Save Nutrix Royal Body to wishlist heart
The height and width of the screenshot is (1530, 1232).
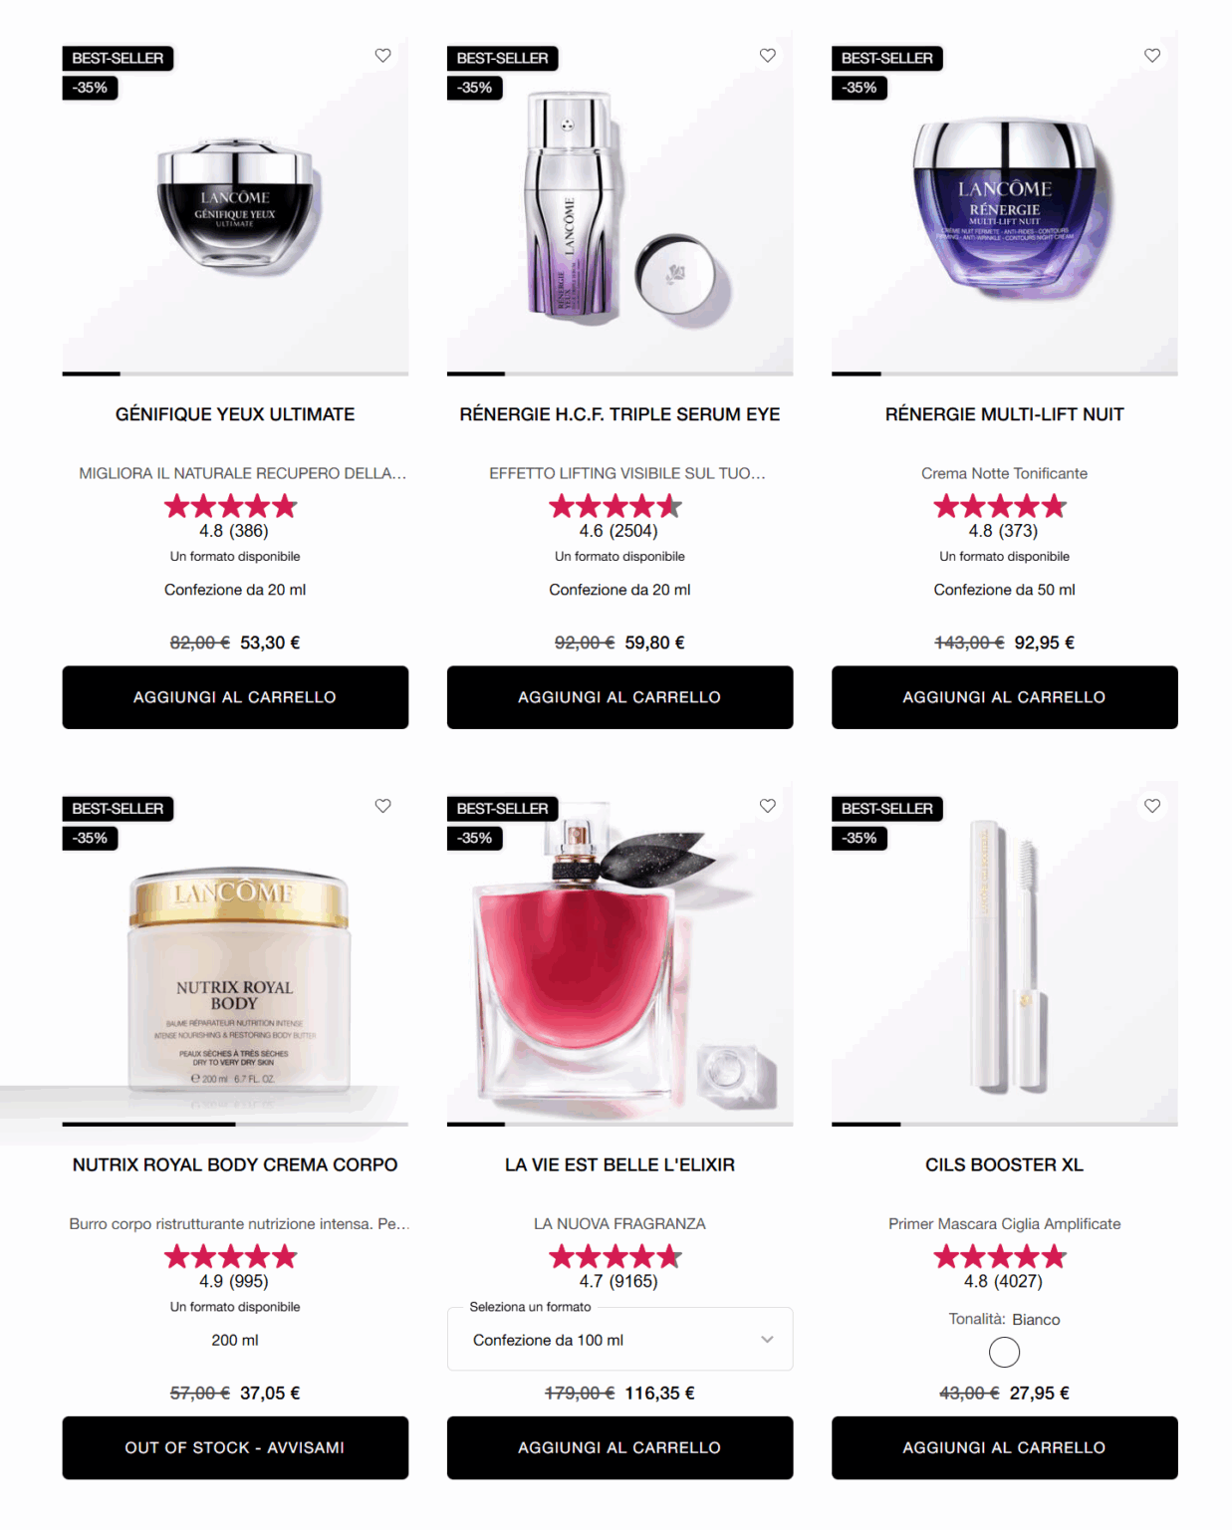point(382,806)
